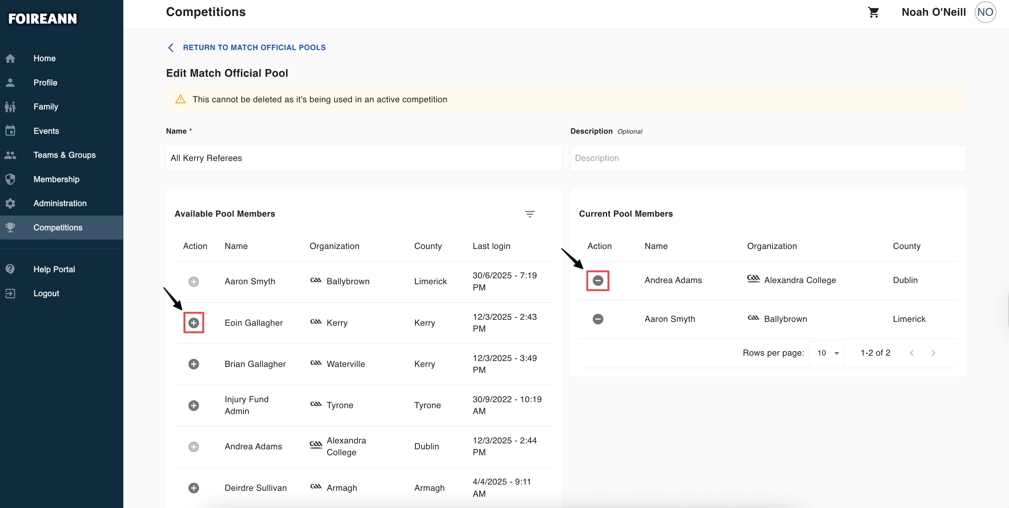Open the Available Pool Members filter
Image resolution: width=1009 pixels, height=508 pixels.
[x=530, y=214]
